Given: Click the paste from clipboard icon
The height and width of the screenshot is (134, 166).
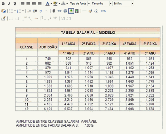Looking at the screenshot, I should [3, 11].
